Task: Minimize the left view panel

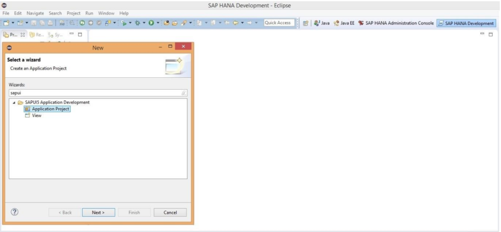Action: pyautogui.click(x=71, y=34)
